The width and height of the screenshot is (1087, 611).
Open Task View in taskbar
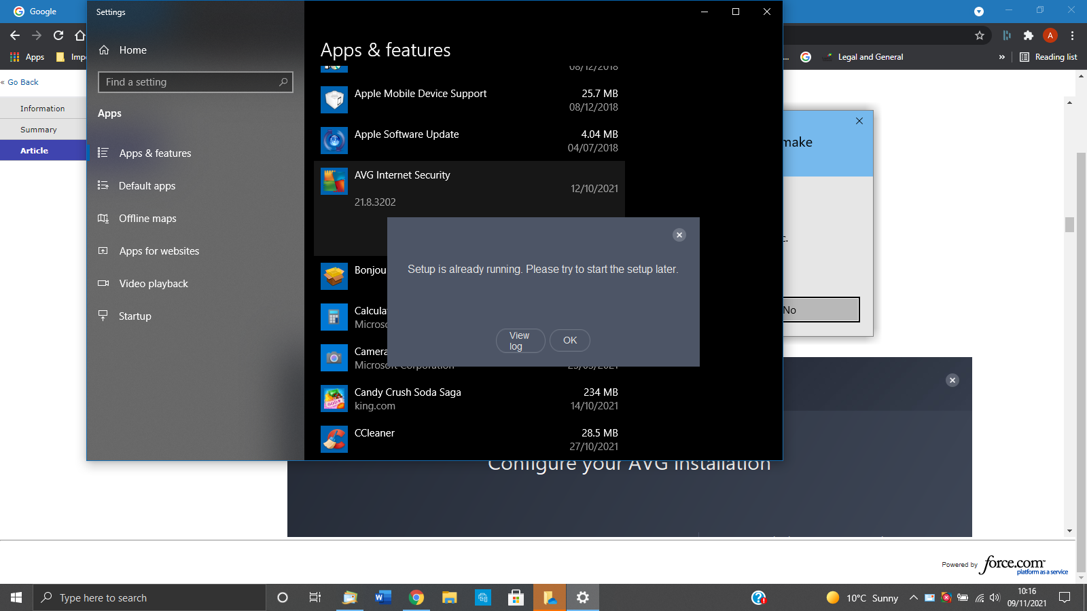[315, 597]
